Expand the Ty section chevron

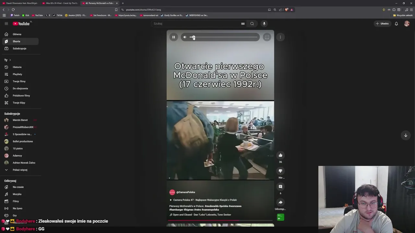(x=10, y=60)
